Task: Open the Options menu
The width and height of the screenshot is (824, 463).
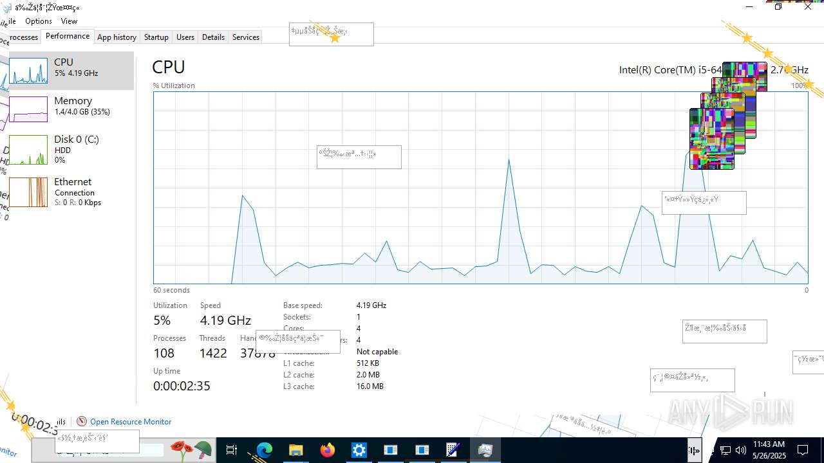Action: point(39,21)
